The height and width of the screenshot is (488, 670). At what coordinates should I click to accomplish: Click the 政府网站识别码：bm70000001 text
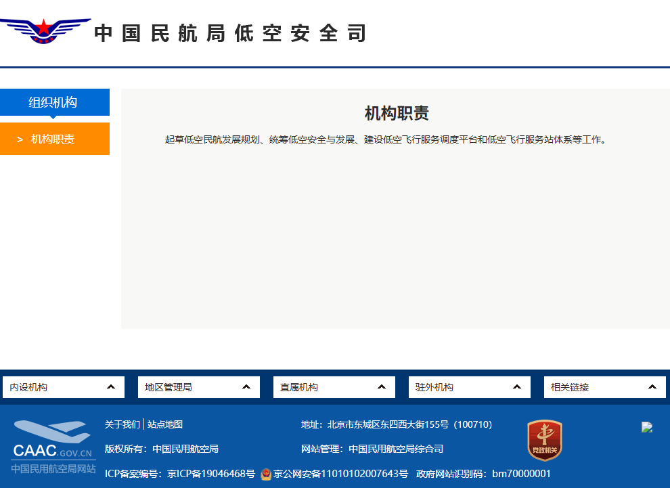coord(483,474)
